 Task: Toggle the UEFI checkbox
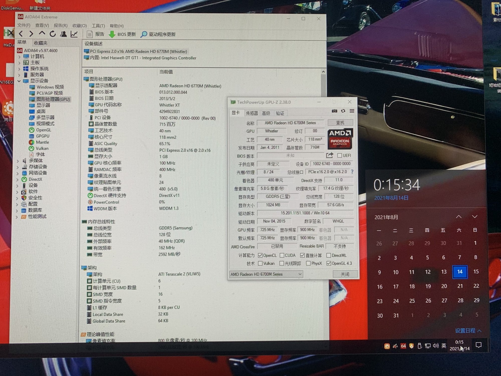click(x=339, y=155)
